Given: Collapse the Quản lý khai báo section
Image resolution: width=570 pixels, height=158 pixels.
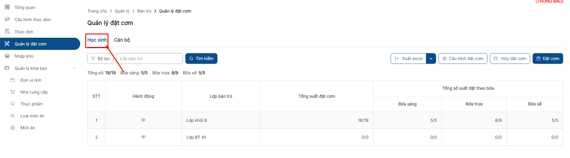Looking at the screenshot, I should coord(74,68).
